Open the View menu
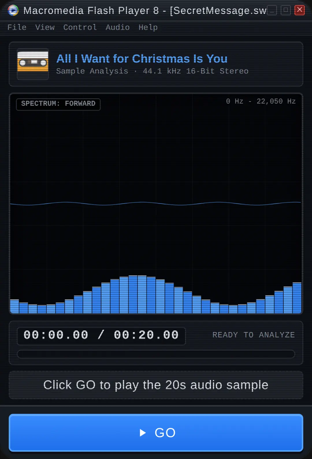Image resolution: width=312 pixels, height=459 pixels. [x=45, y=27]
